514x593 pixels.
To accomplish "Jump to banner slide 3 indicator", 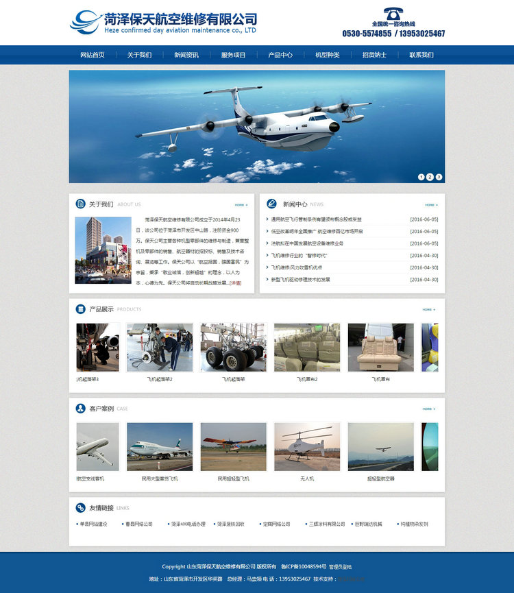I will click(439, 177).
